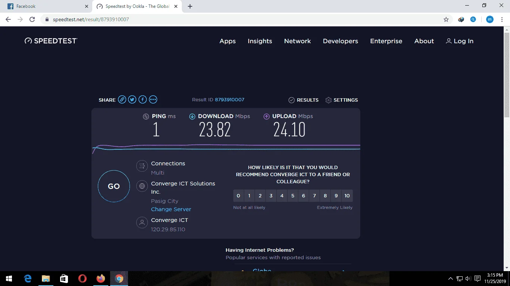Bookmark this page with the star
Image resolution: width=510 pixels, height=286 pixels.
point(446,19)
